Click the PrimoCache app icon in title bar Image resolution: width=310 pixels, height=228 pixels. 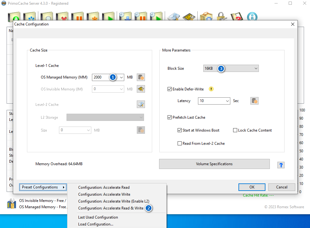(4, 3)
